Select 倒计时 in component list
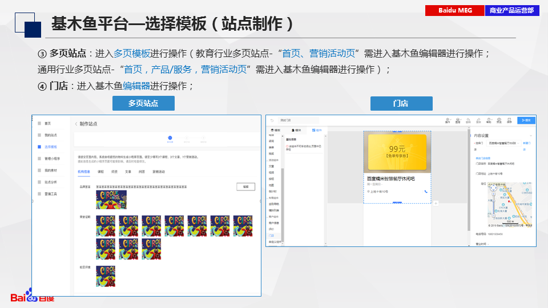This screenshot has width=548, height=308. [273, 192]
